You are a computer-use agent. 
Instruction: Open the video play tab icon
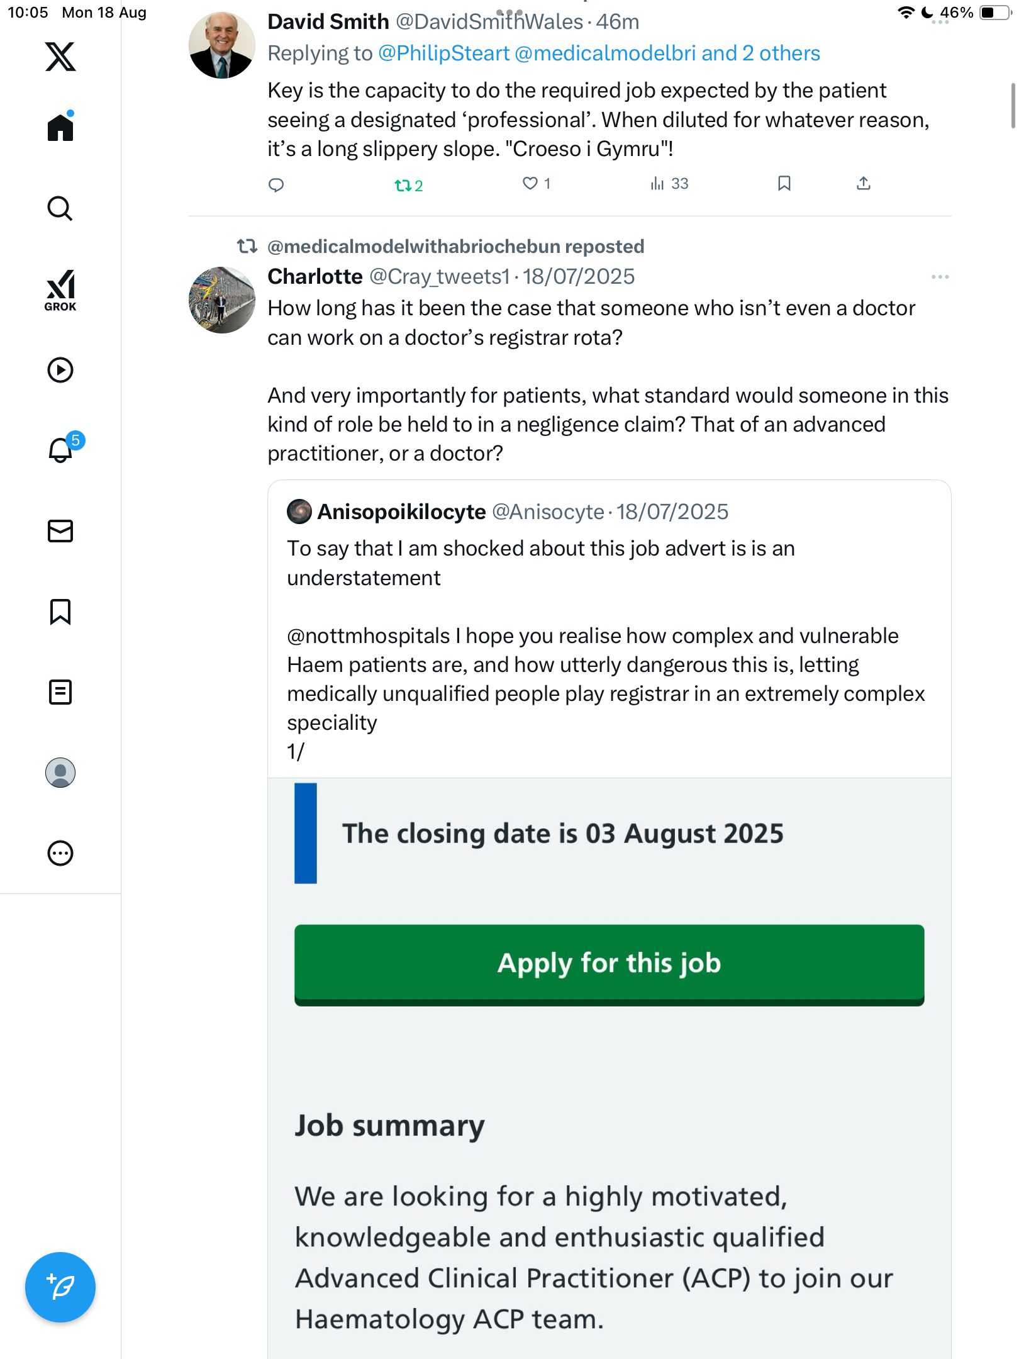(x=60, y=370)
